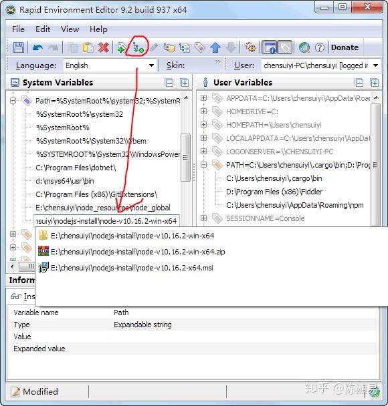Expand all System Variables with the plus icon
Viewport: 388px width, 406px height.
click(185, 83)
